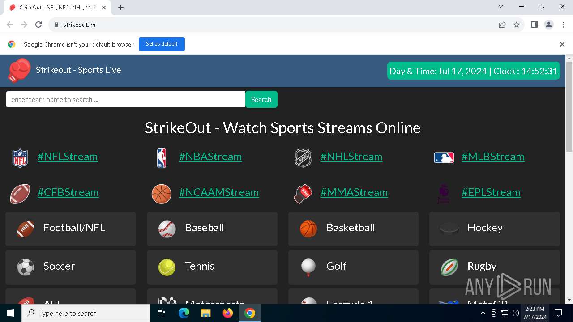Open File Explorer from taskbar
Viewport: 573px width, 322px height.
pyautogui.click(x=205, y=313)
